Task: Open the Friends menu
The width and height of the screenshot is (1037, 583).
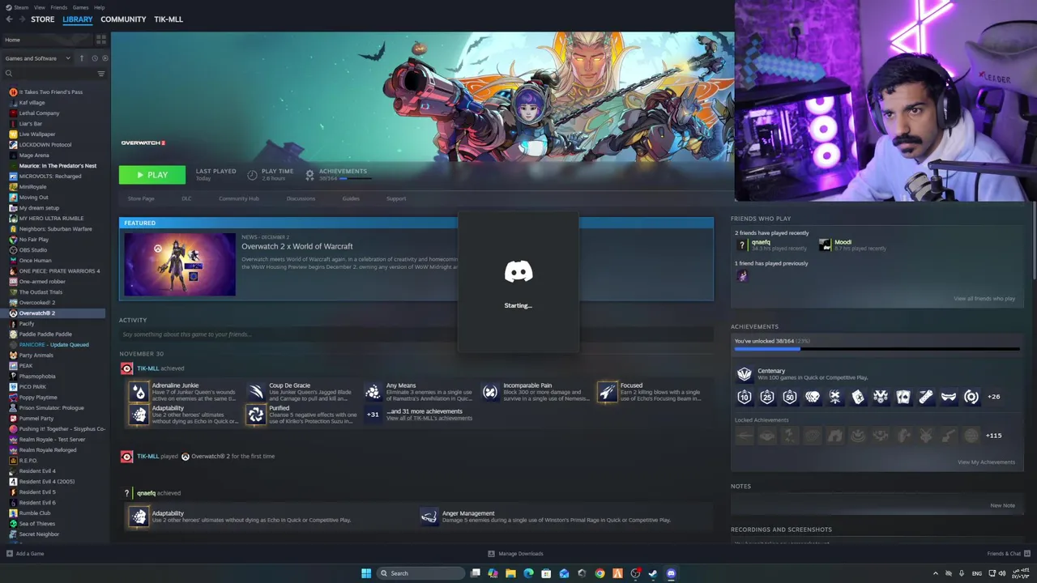Action: (59, 7)
